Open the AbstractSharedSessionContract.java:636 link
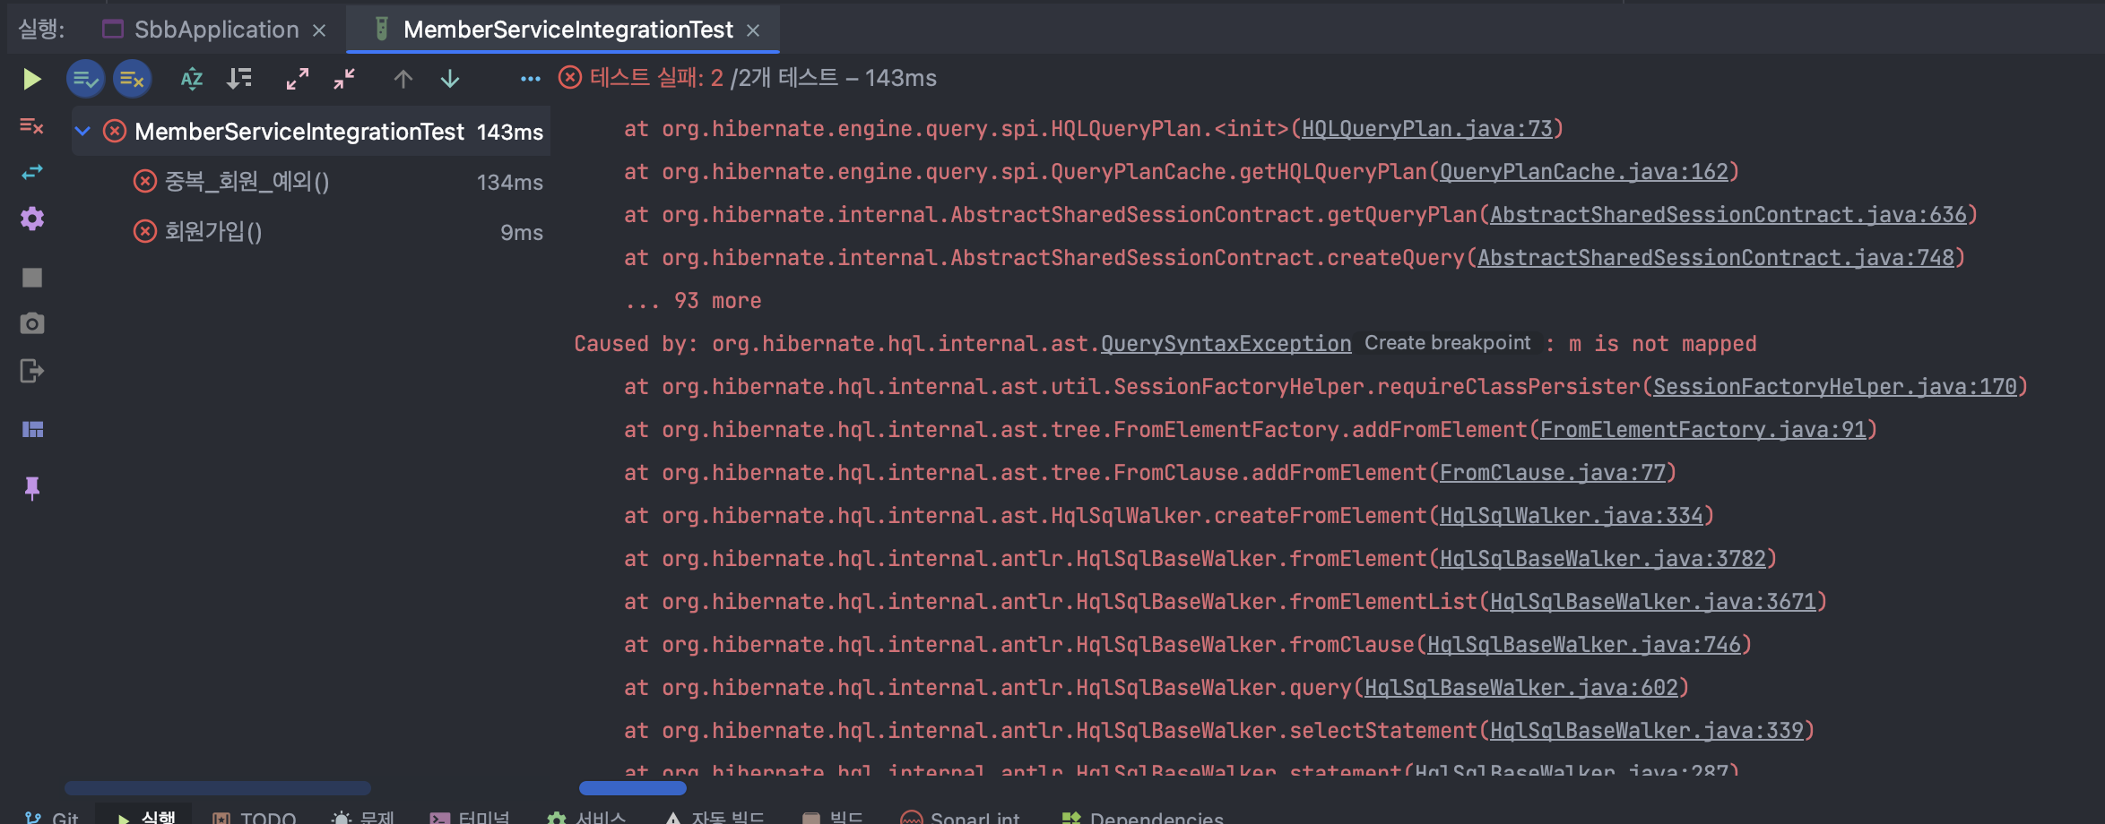This screenshot has height=824, width=2105. point(1728,215)
